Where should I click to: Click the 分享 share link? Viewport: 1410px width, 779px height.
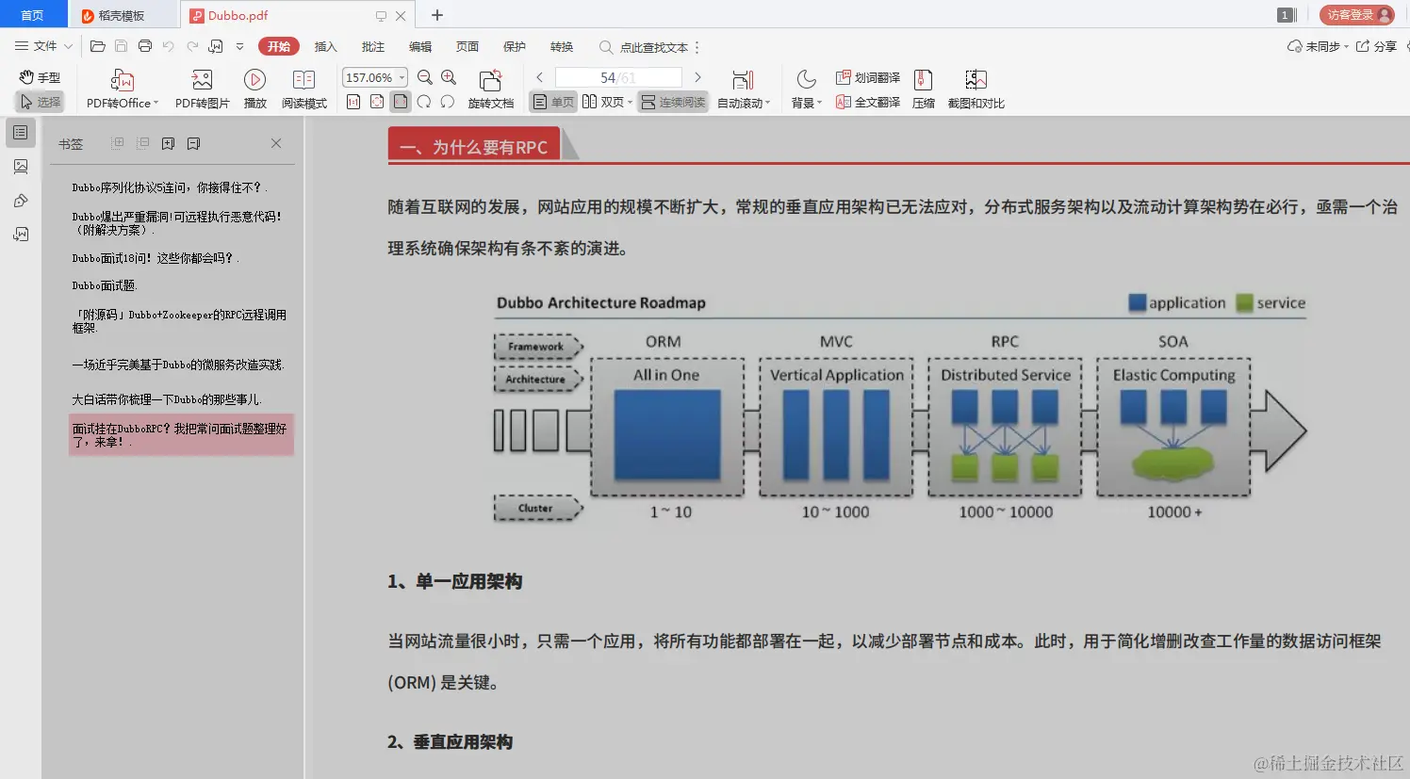pos(1385,45)
